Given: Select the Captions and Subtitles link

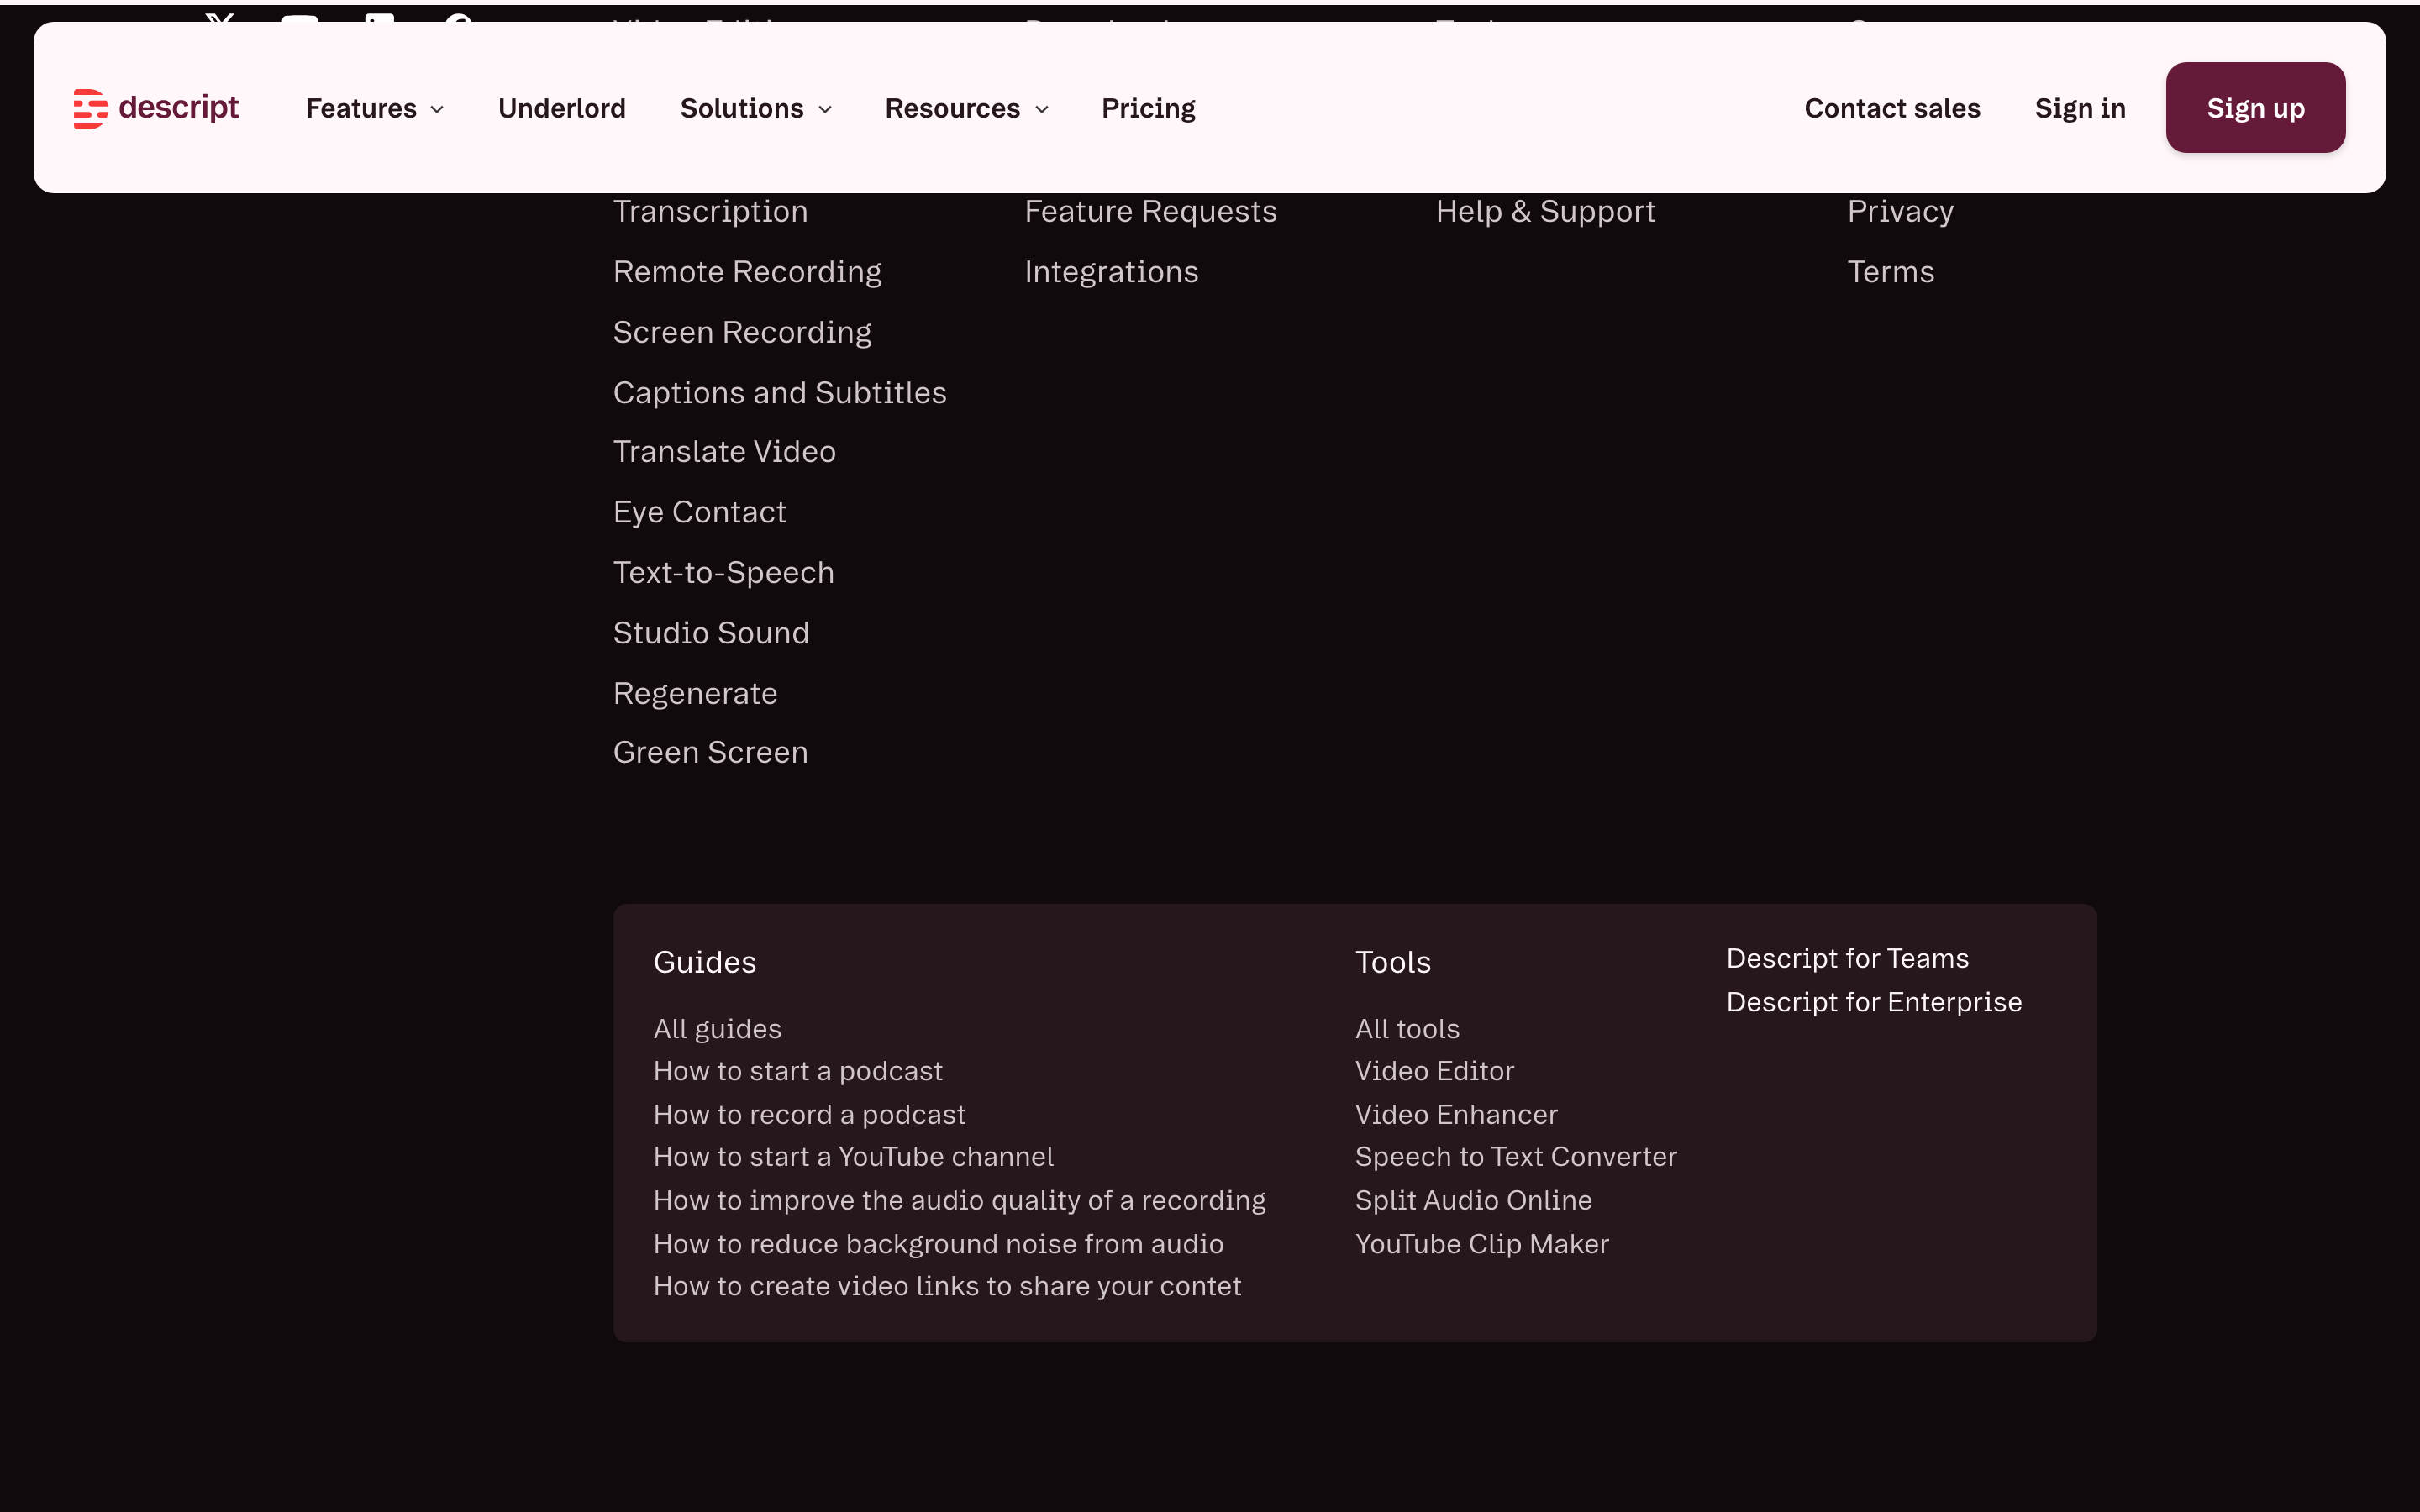Looking at the screenshot, I should pyautogui.click(x=779, y=393).
